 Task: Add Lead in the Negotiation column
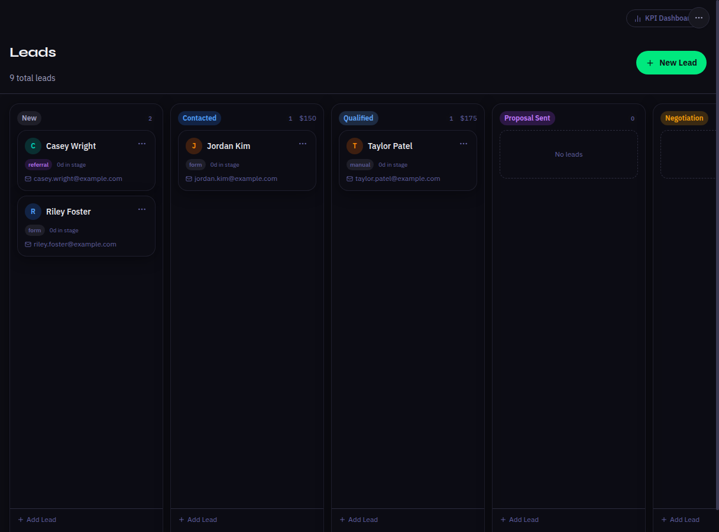[680, 520]
